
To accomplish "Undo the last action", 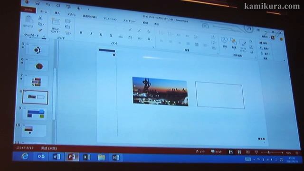I will pyautogui.click(x=48, y=4).
